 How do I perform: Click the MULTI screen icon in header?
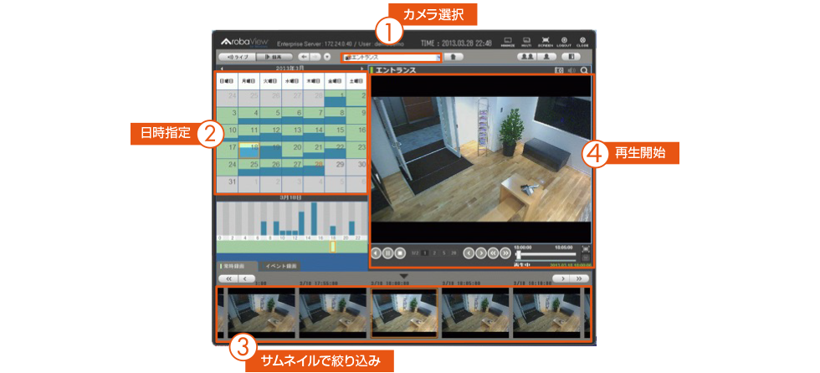pos(526,41)
